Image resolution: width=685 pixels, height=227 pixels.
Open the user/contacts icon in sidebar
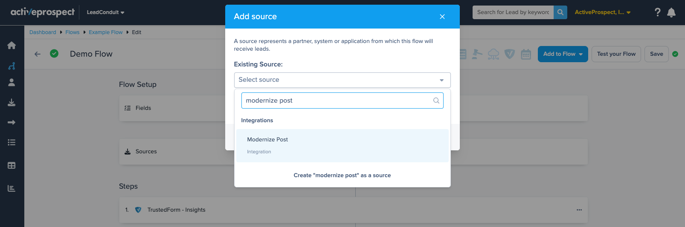(12, 83)
